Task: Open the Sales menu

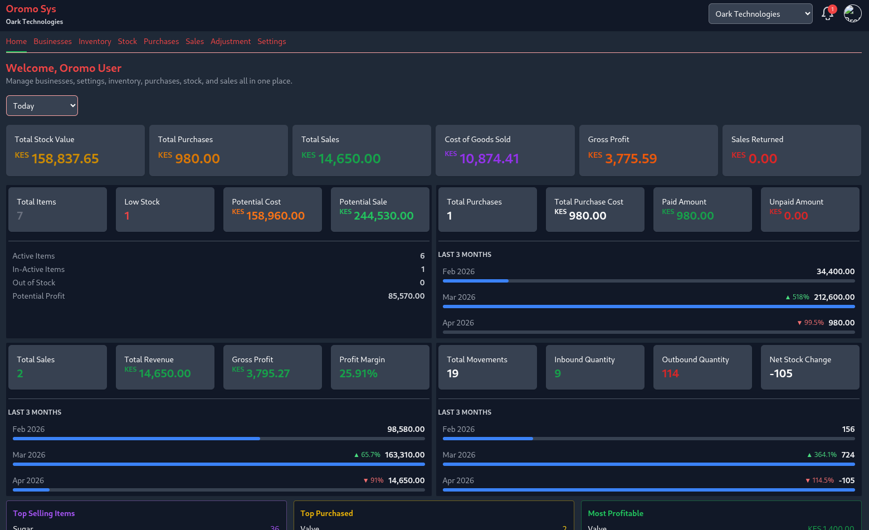Action: click(194, 41)
